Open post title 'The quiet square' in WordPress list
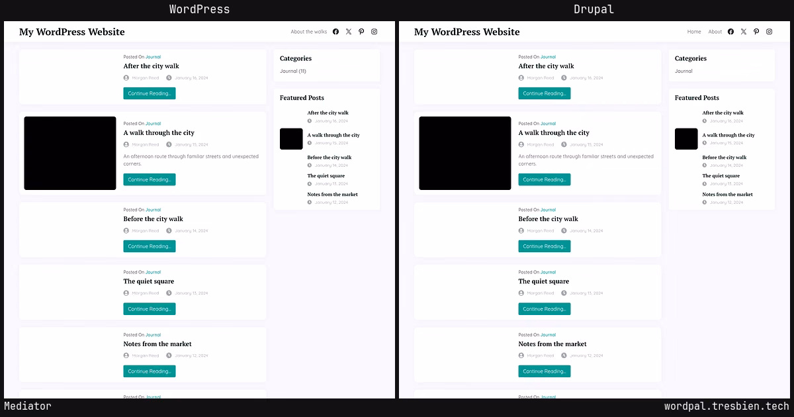The image size is (794, 417). click(149, 281)
